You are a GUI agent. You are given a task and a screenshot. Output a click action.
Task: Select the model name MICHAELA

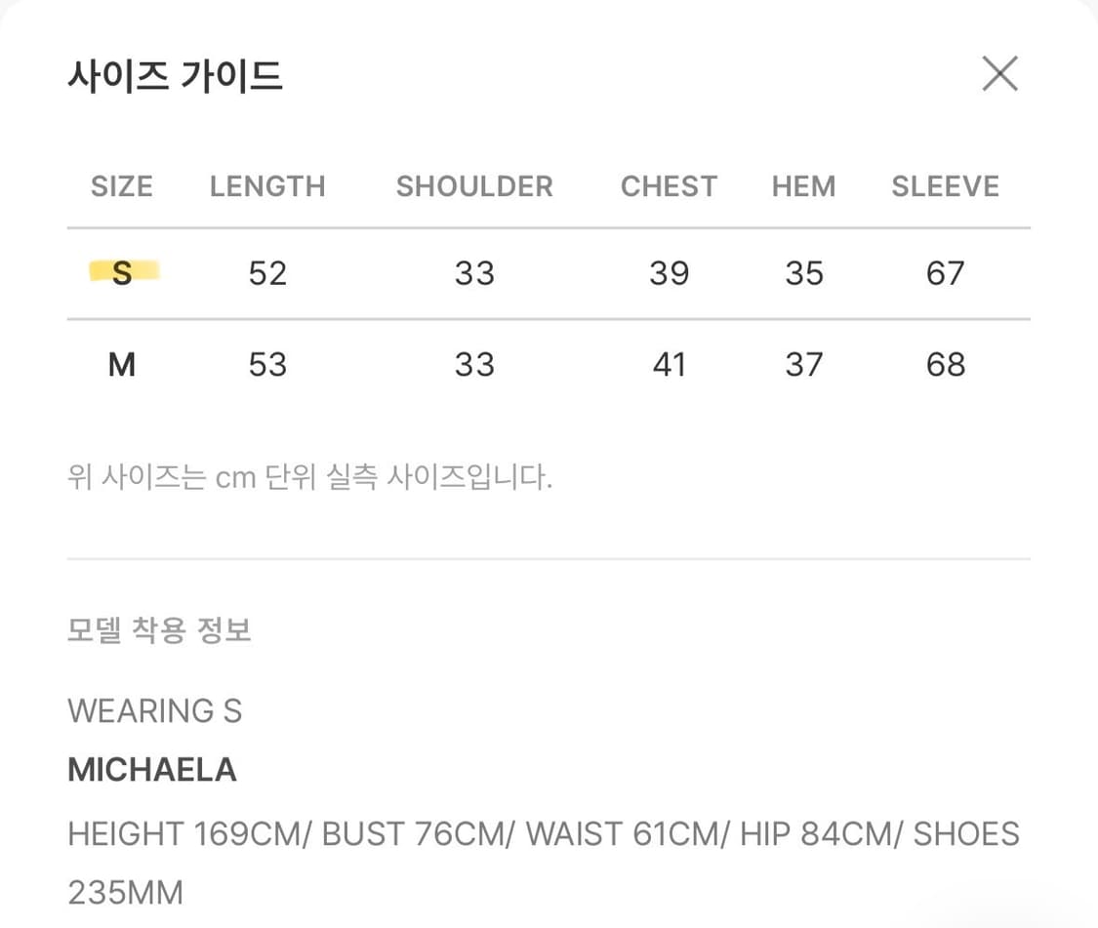click(151, 770)
